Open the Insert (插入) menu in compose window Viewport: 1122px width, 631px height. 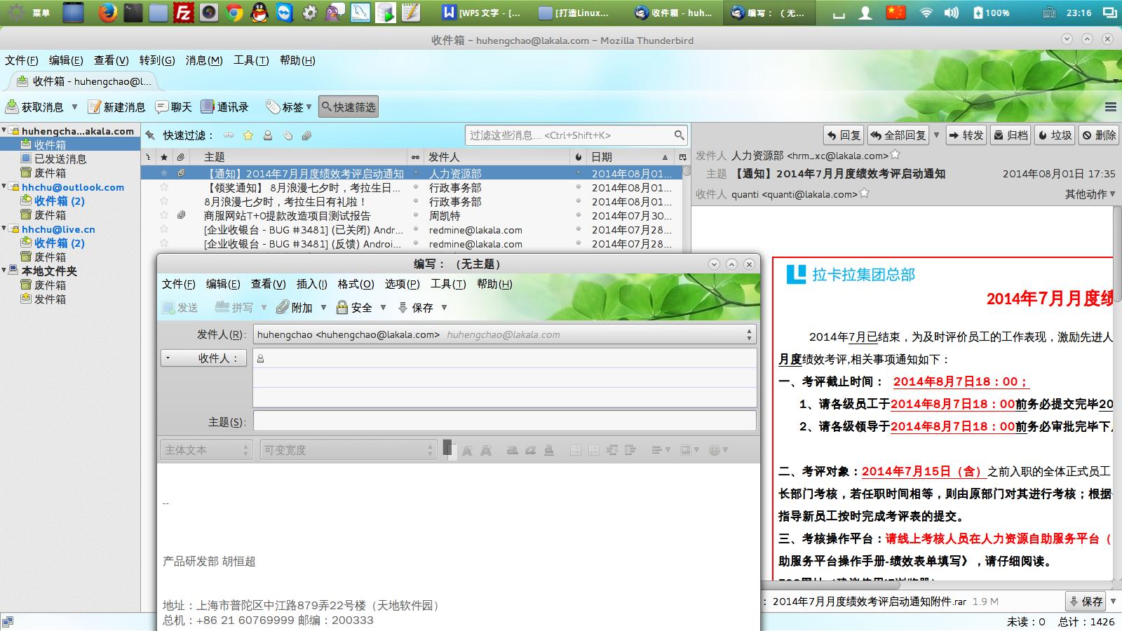(x=311, y=284)
